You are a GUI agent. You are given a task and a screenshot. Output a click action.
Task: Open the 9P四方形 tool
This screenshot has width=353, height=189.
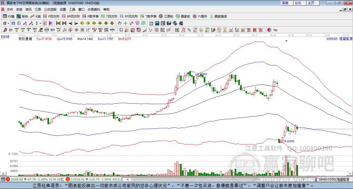(x=71, y=16)
